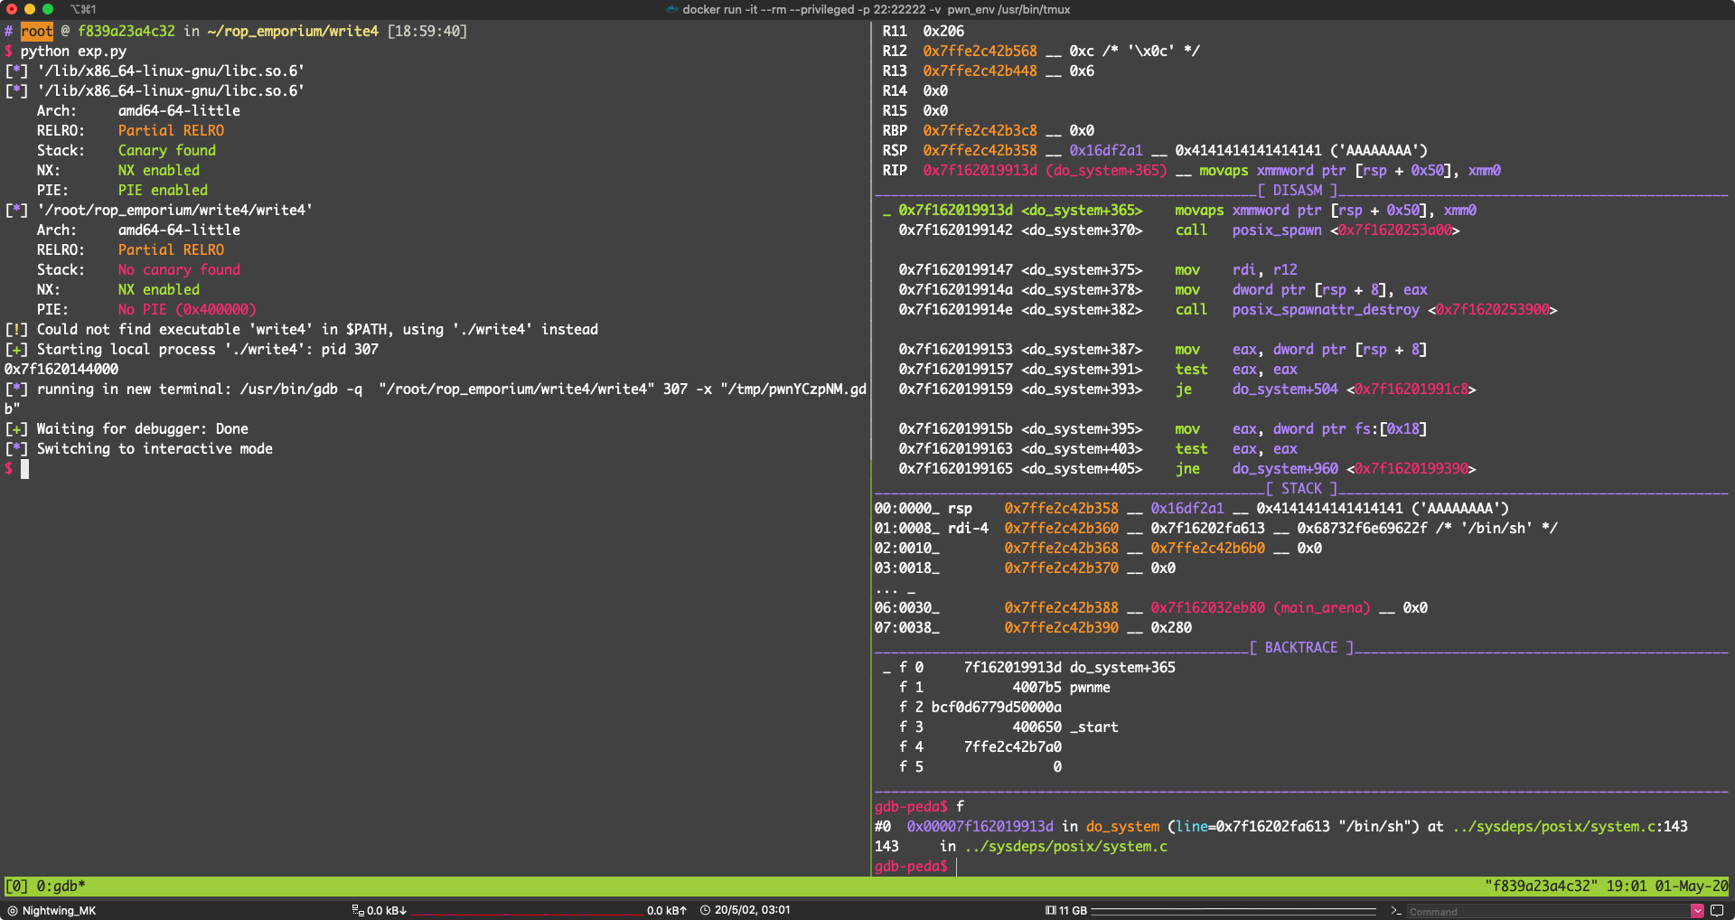The image size is (1735, 920).
Task: Click the panel icon at status bar far right
Action: click(x=1717, y=911)
